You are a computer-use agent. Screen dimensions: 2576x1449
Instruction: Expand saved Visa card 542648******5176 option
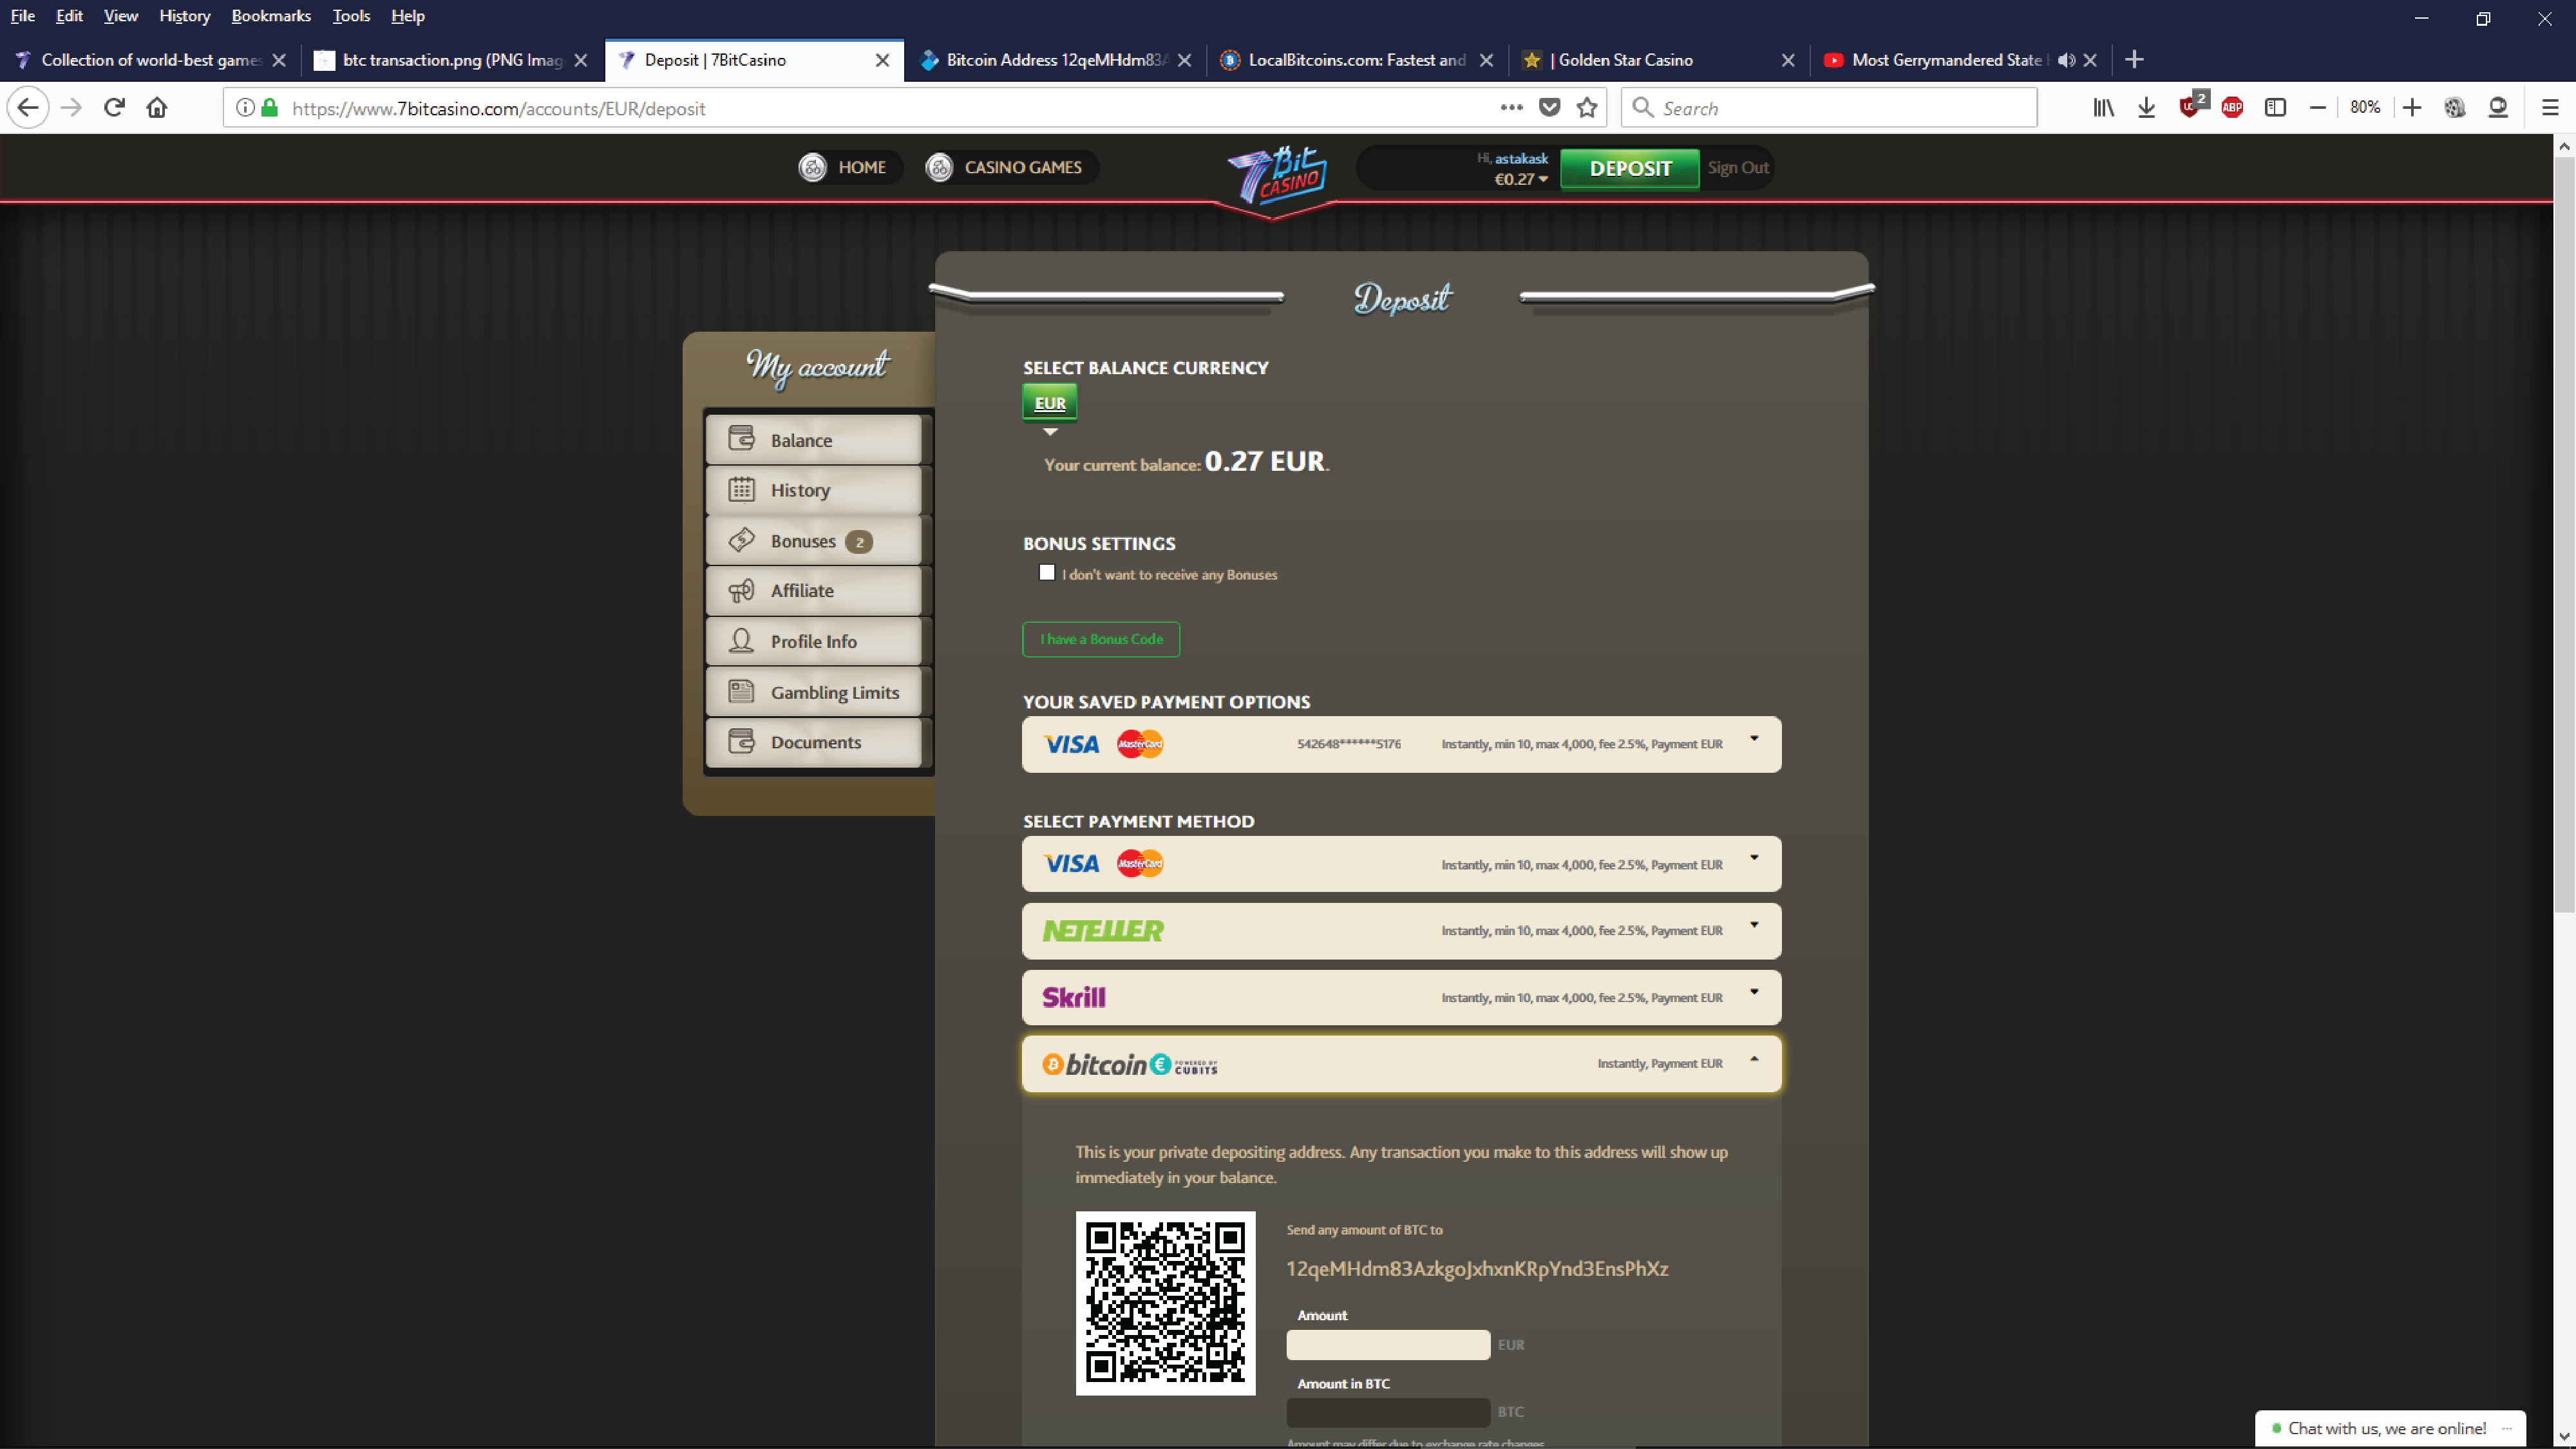1402,744
